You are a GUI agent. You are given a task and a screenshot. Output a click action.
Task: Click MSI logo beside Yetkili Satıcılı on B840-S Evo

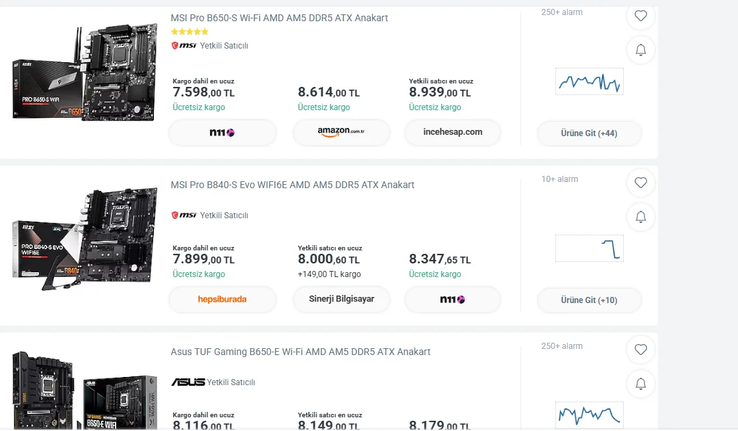[184, 215]
